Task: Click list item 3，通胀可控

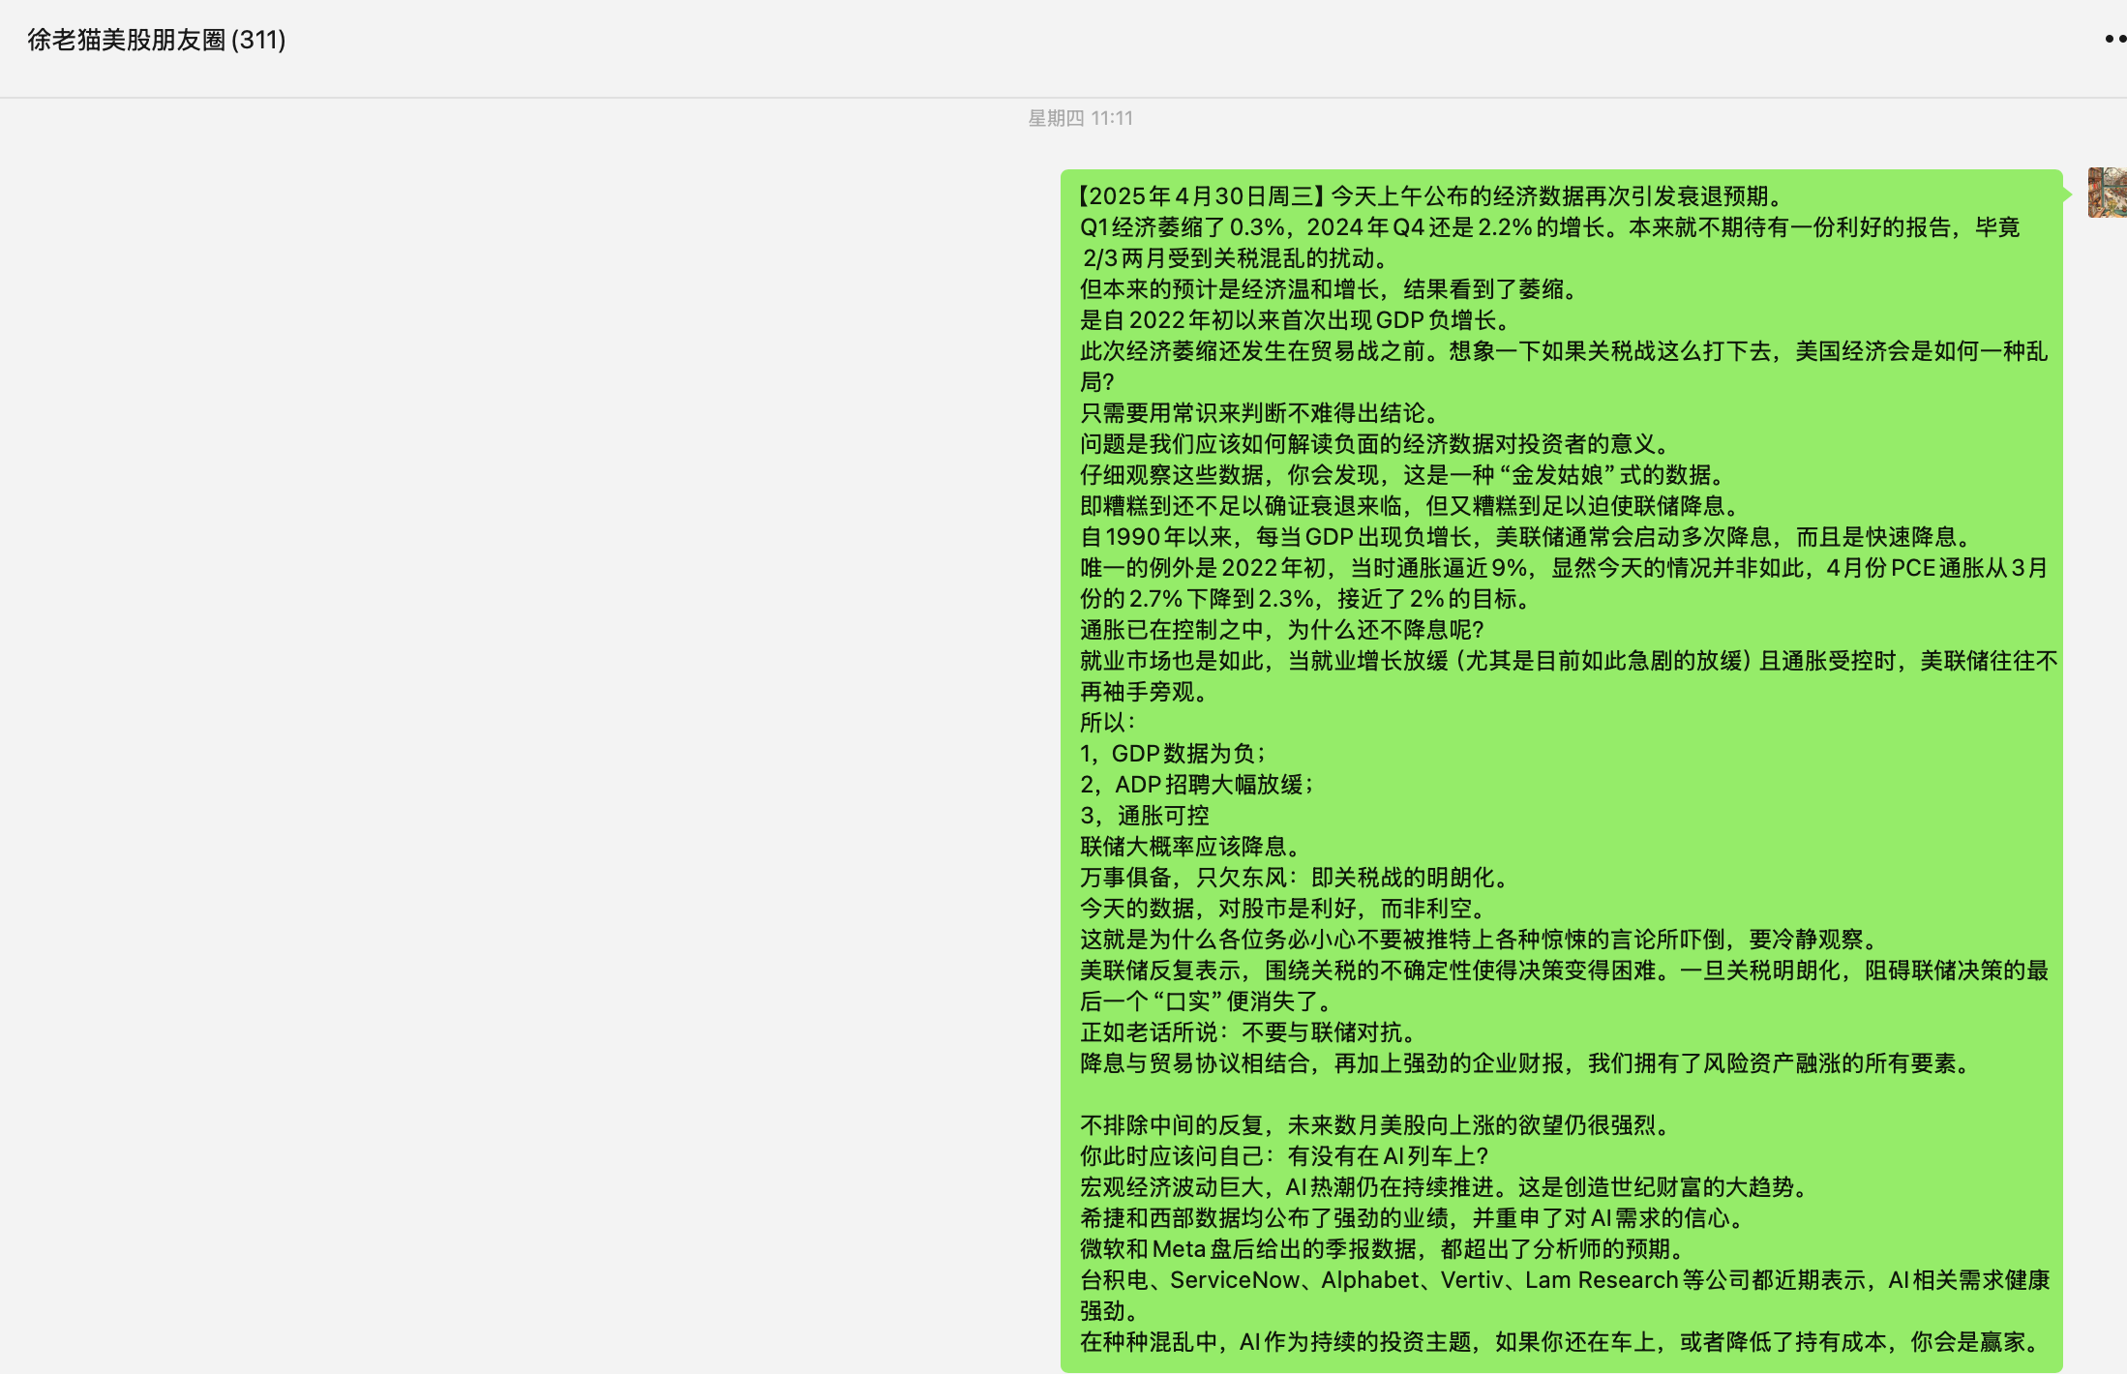Action: pyautogui.click(x=1145, y=816)
